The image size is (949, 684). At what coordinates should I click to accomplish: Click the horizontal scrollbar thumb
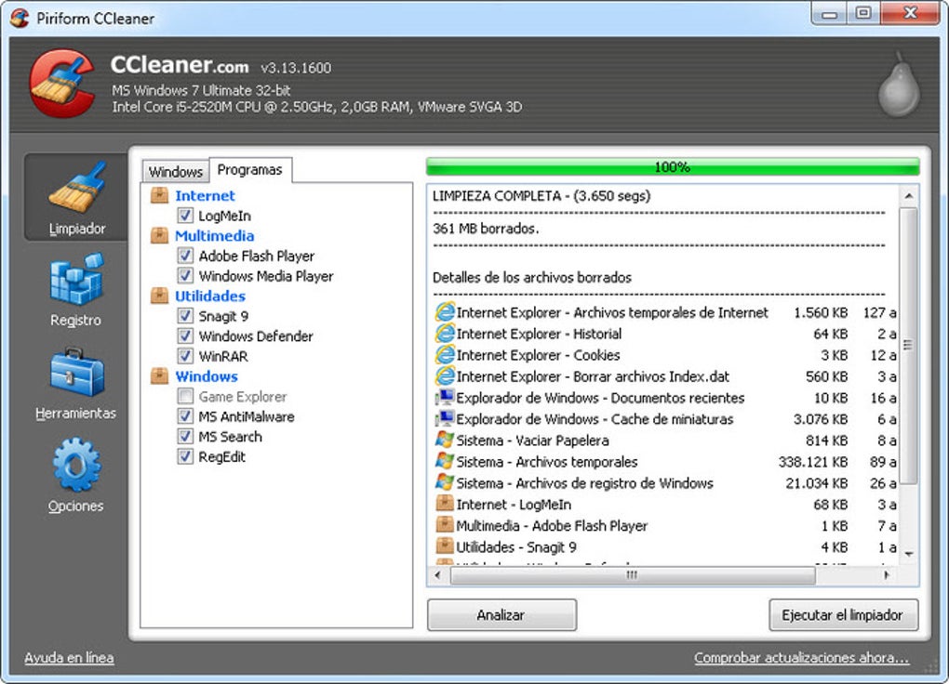click(633, 574)
